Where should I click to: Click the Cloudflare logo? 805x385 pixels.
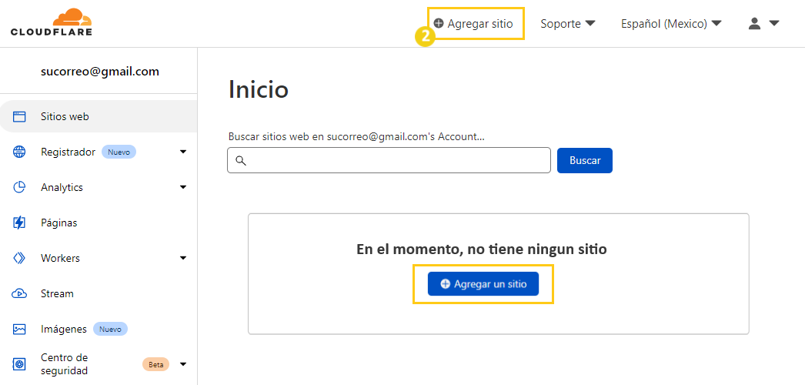pyautogui.click(x=52, y=22)
